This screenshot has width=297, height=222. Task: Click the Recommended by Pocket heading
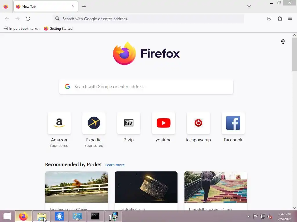[x=73, y=164]
